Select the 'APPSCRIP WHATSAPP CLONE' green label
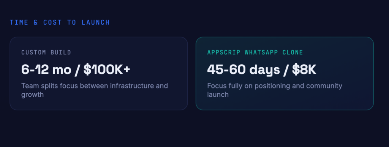 (255, 52)
